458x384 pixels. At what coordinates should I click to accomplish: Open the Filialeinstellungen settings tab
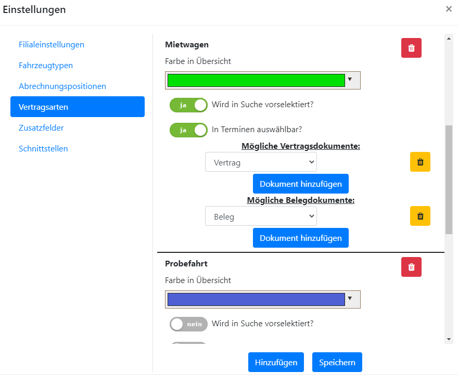tap(52, 45)
